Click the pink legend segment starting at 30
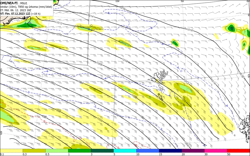Image resolution: width=250 pixels, height=156 pixels. tap(216, 151)
